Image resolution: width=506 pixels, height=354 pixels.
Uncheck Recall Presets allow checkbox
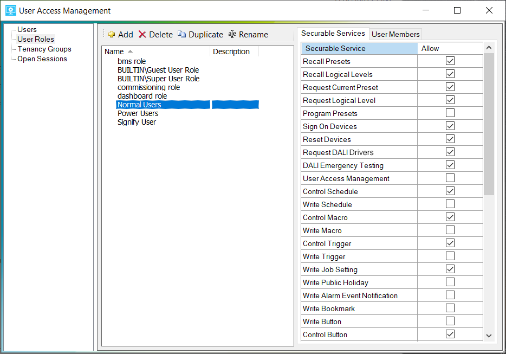(x=450, y=61)
